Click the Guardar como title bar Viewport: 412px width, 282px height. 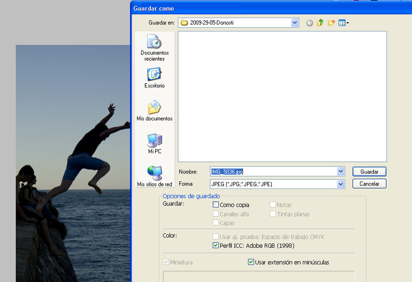271,8
